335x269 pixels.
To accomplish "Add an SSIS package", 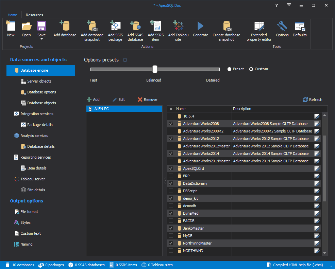I will coord(115,31).
